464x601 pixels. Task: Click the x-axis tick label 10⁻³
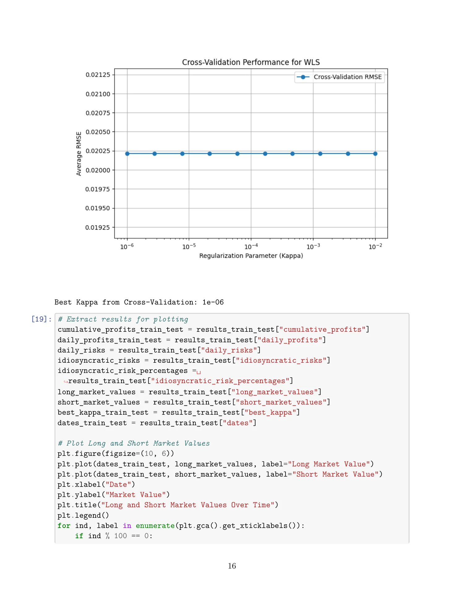(x=313, y=246)
